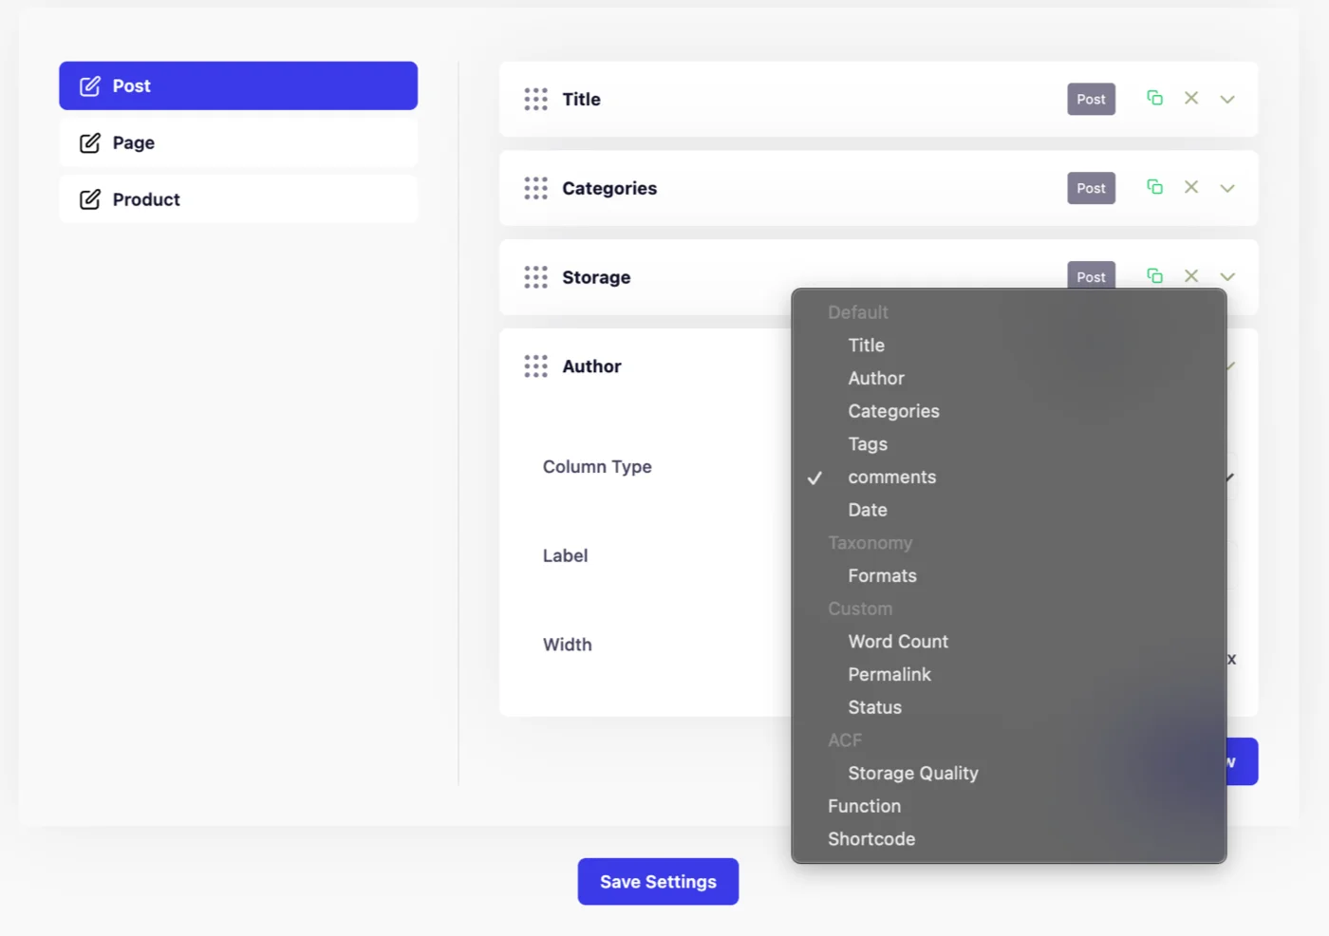Click the drag handle of the Author column
The image size is (1329, 936).
coord(535,365)
